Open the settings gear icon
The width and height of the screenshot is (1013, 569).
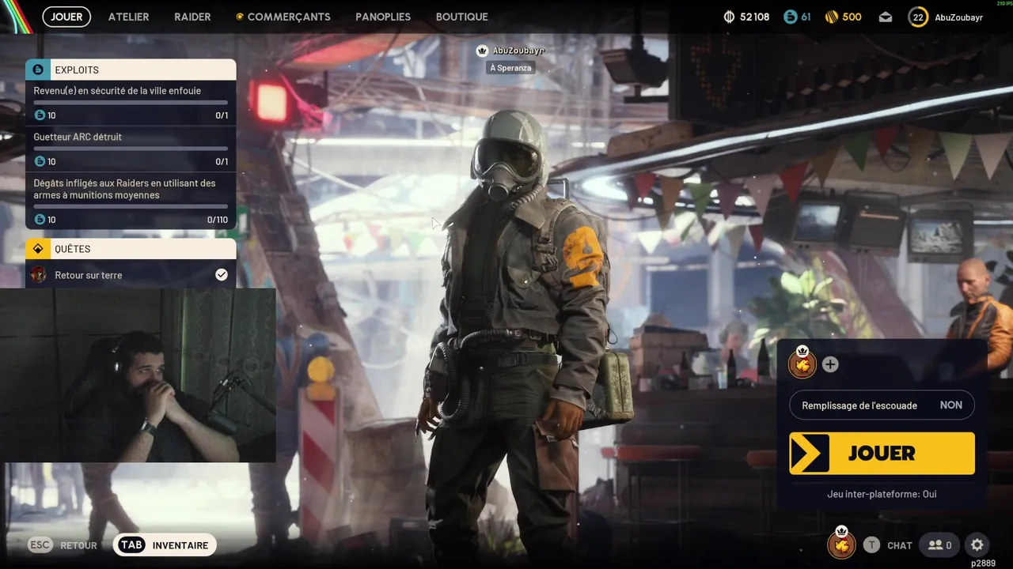(x=977, y=545)
